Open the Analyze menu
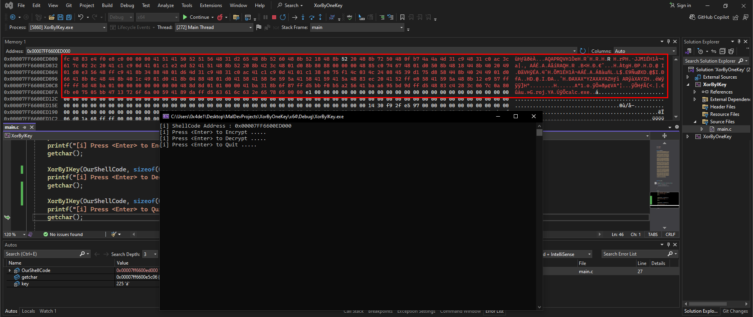753x317 pixels. click(166, 5)
